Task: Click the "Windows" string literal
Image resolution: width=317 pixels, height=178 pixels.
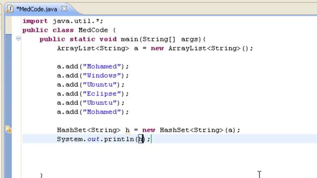Action: (102, 76)
